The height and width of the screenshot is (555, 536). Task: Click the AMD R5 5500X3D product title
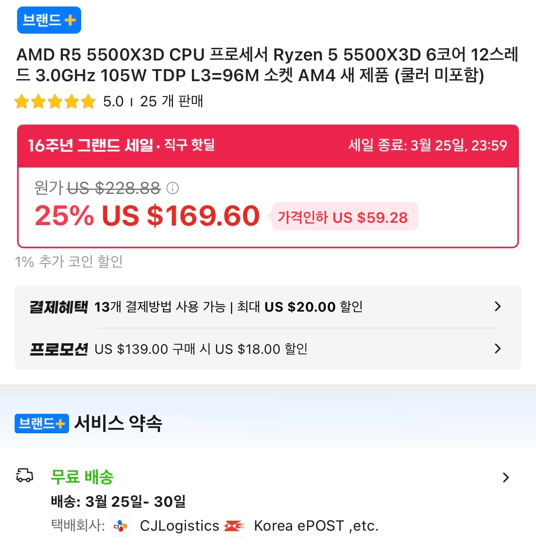click(267, 65)
